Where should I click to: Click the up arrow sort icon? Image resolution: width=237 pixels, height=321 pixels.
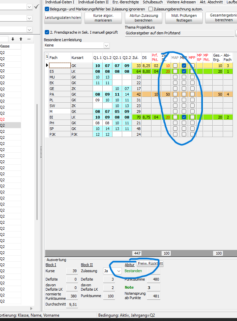coord(21,39)
